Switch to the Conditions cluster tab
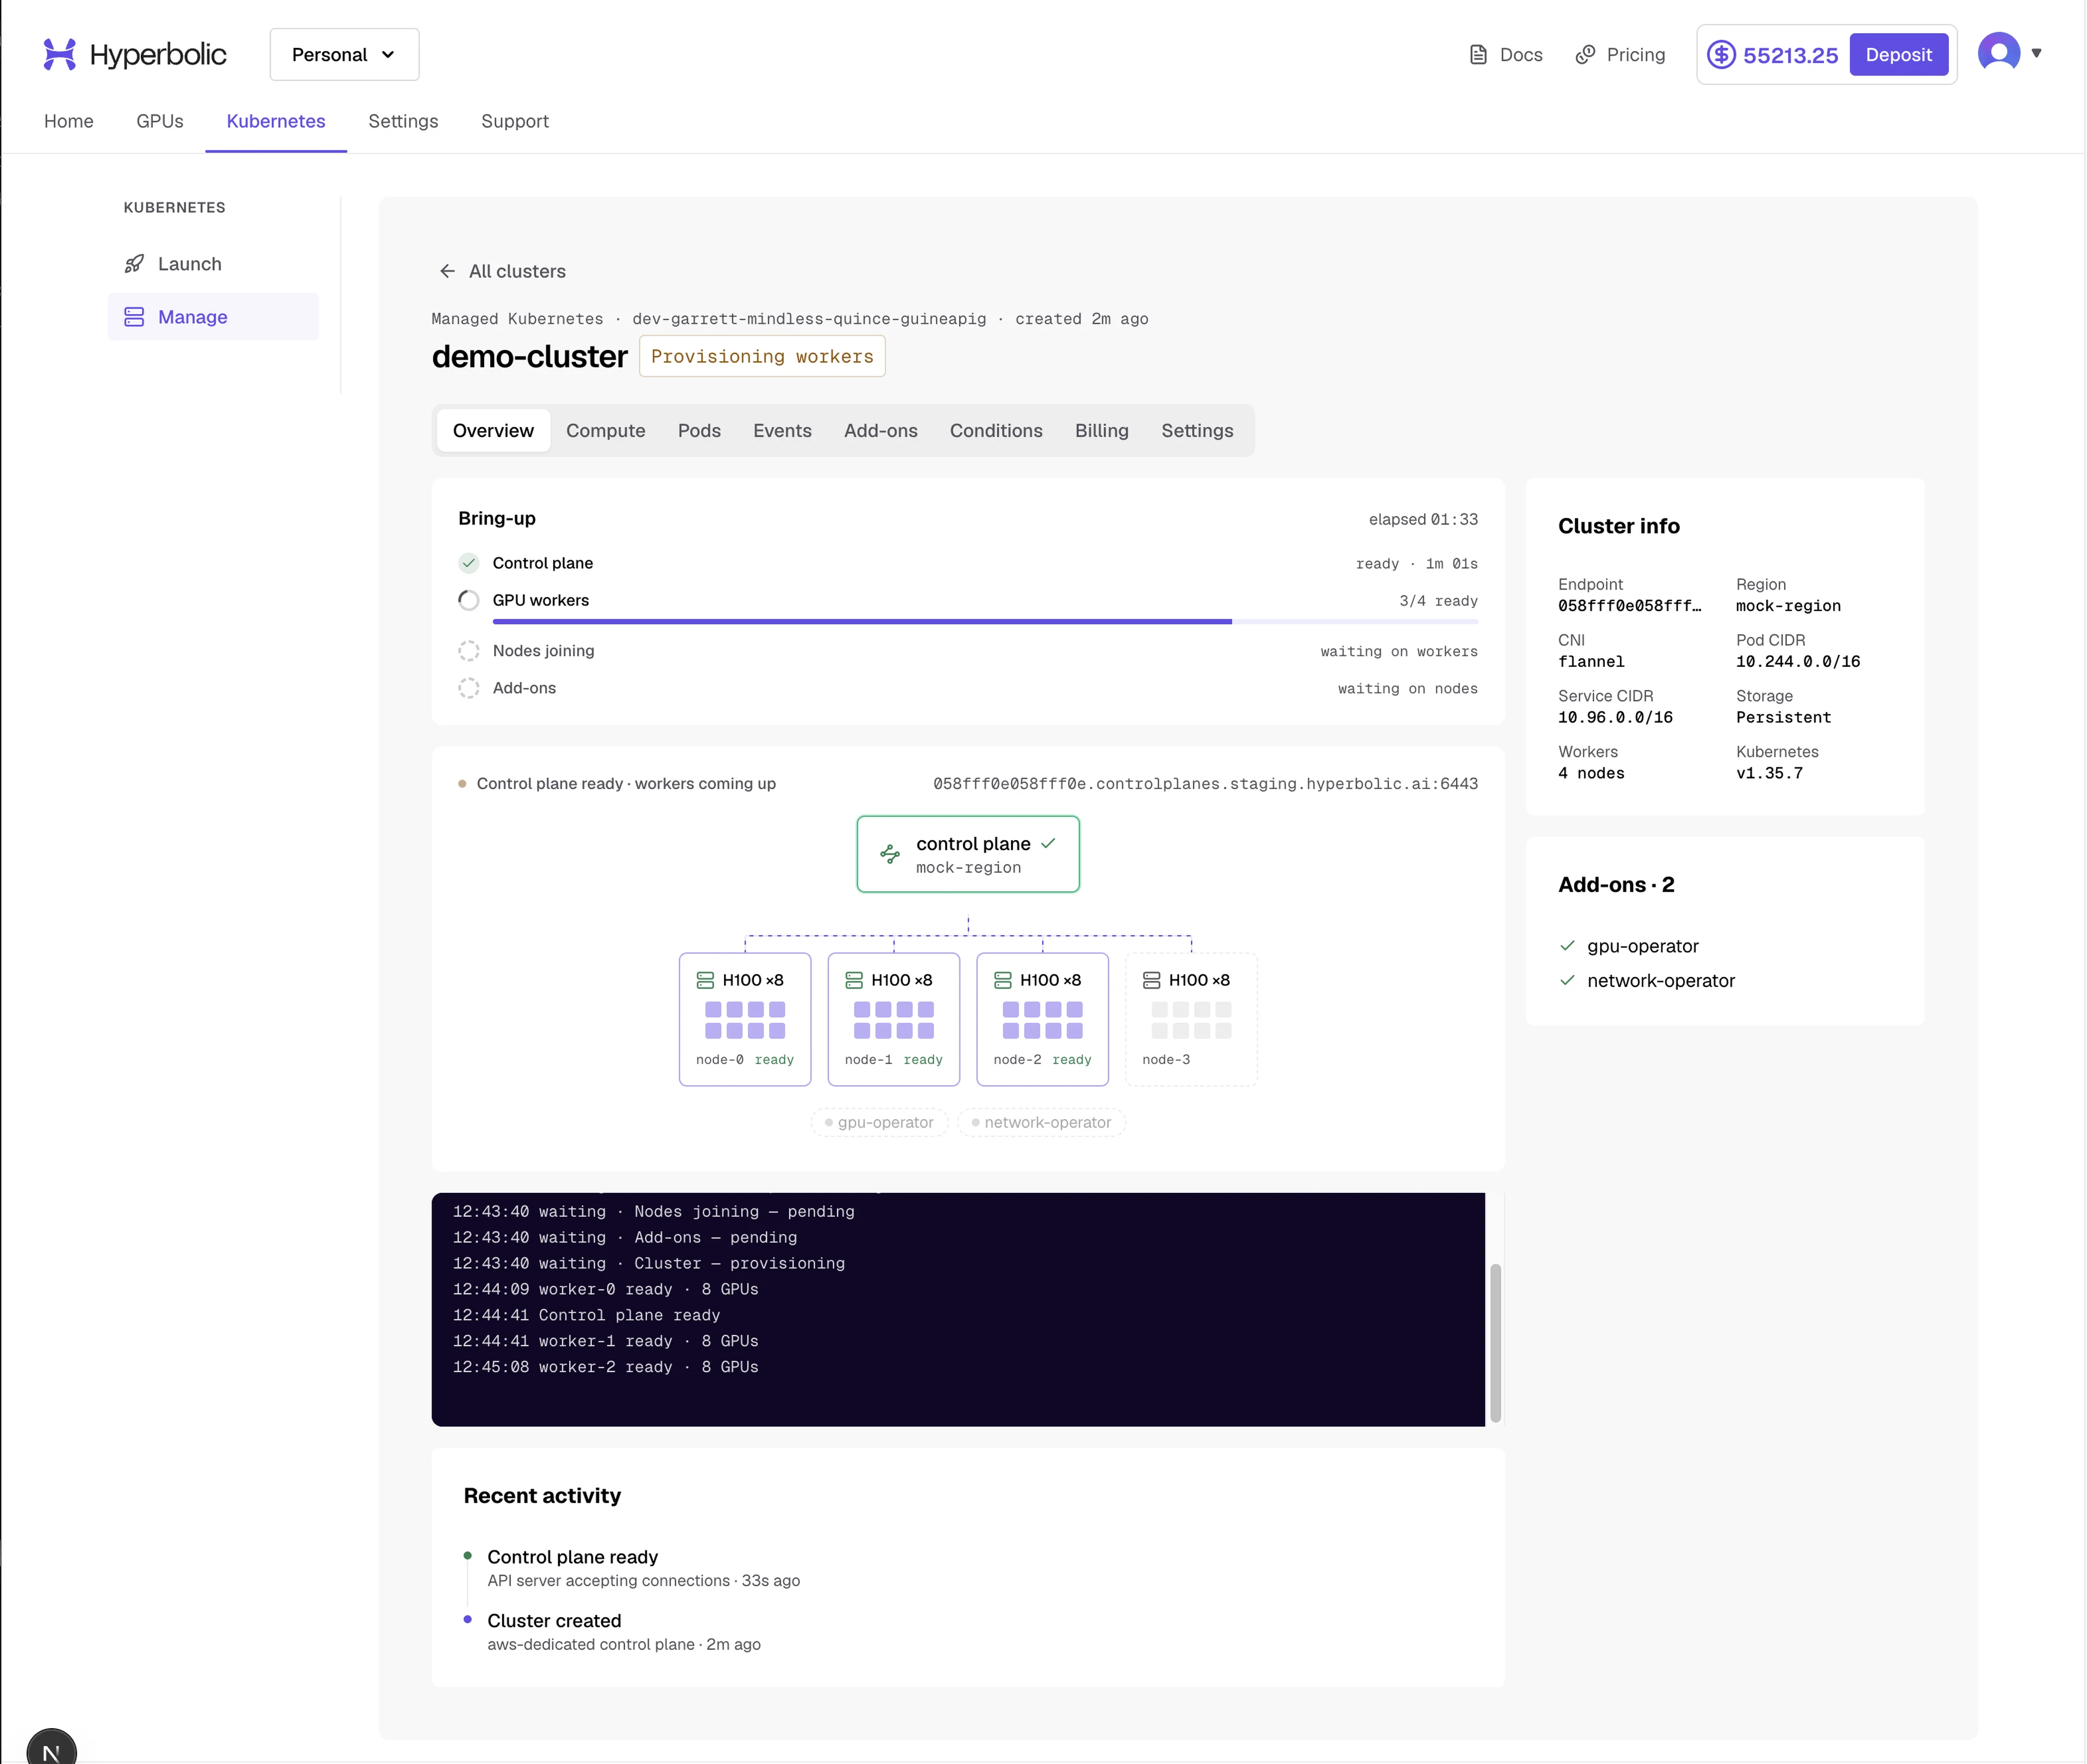This screenshot has height=1764, width=2087. click(996, 430)
